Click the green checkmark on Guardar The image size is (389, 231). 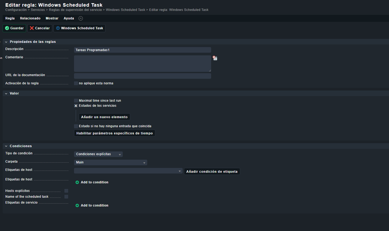(x=6, y=28)
